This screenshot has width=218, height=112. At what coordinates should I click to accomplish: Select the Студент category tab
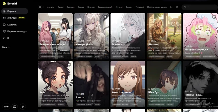(119, 7)
